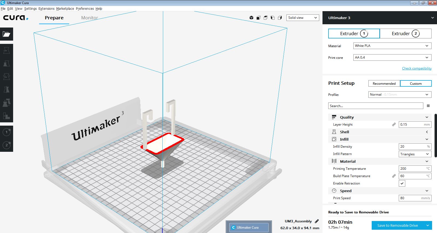The image size is (437, 233).
Task: Open the settings visibility hamburger menu
Action: pos(428,106)
